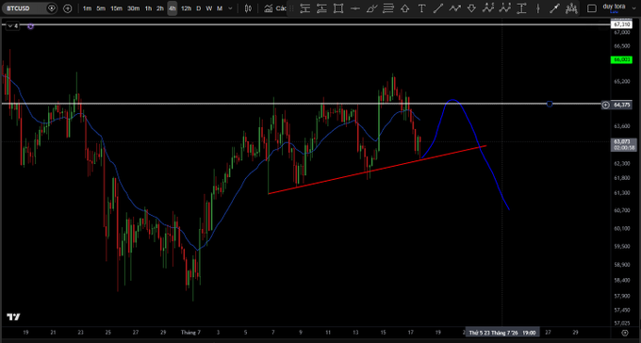Select the Brush drawing tool
641x343 pixels.
pyautogui.click(x=371, y=8)
